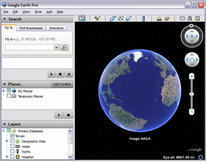Image resolution: width=206 pixels, height=162 pixels.
Task: Play the Places tour
Action: coord(59,115)
